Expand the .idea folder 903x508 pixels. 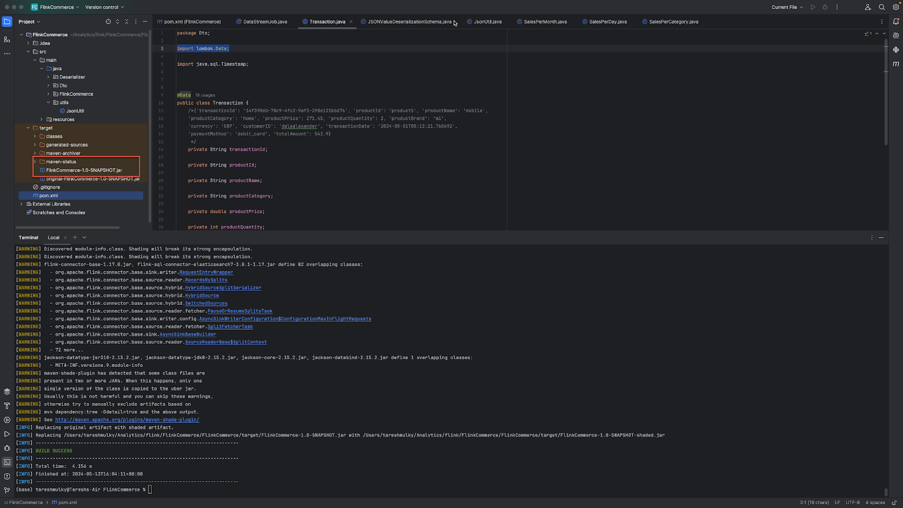(x=28, y=43)
